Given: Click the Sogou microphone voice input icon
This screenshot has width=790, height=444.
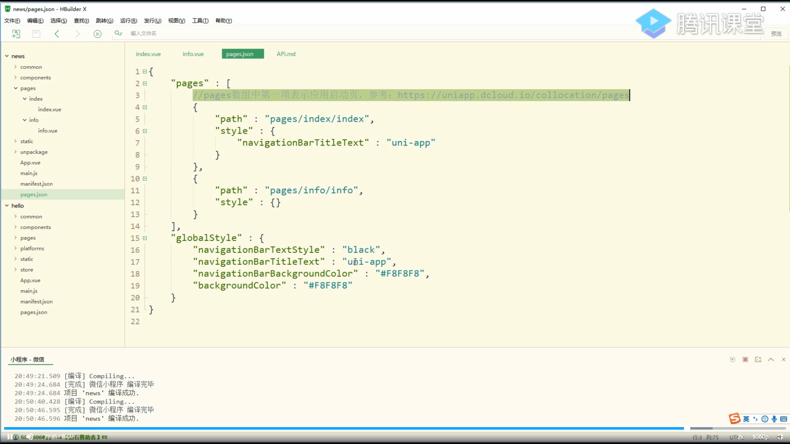Looking at the screenshot, I should (x=774, y=419).
